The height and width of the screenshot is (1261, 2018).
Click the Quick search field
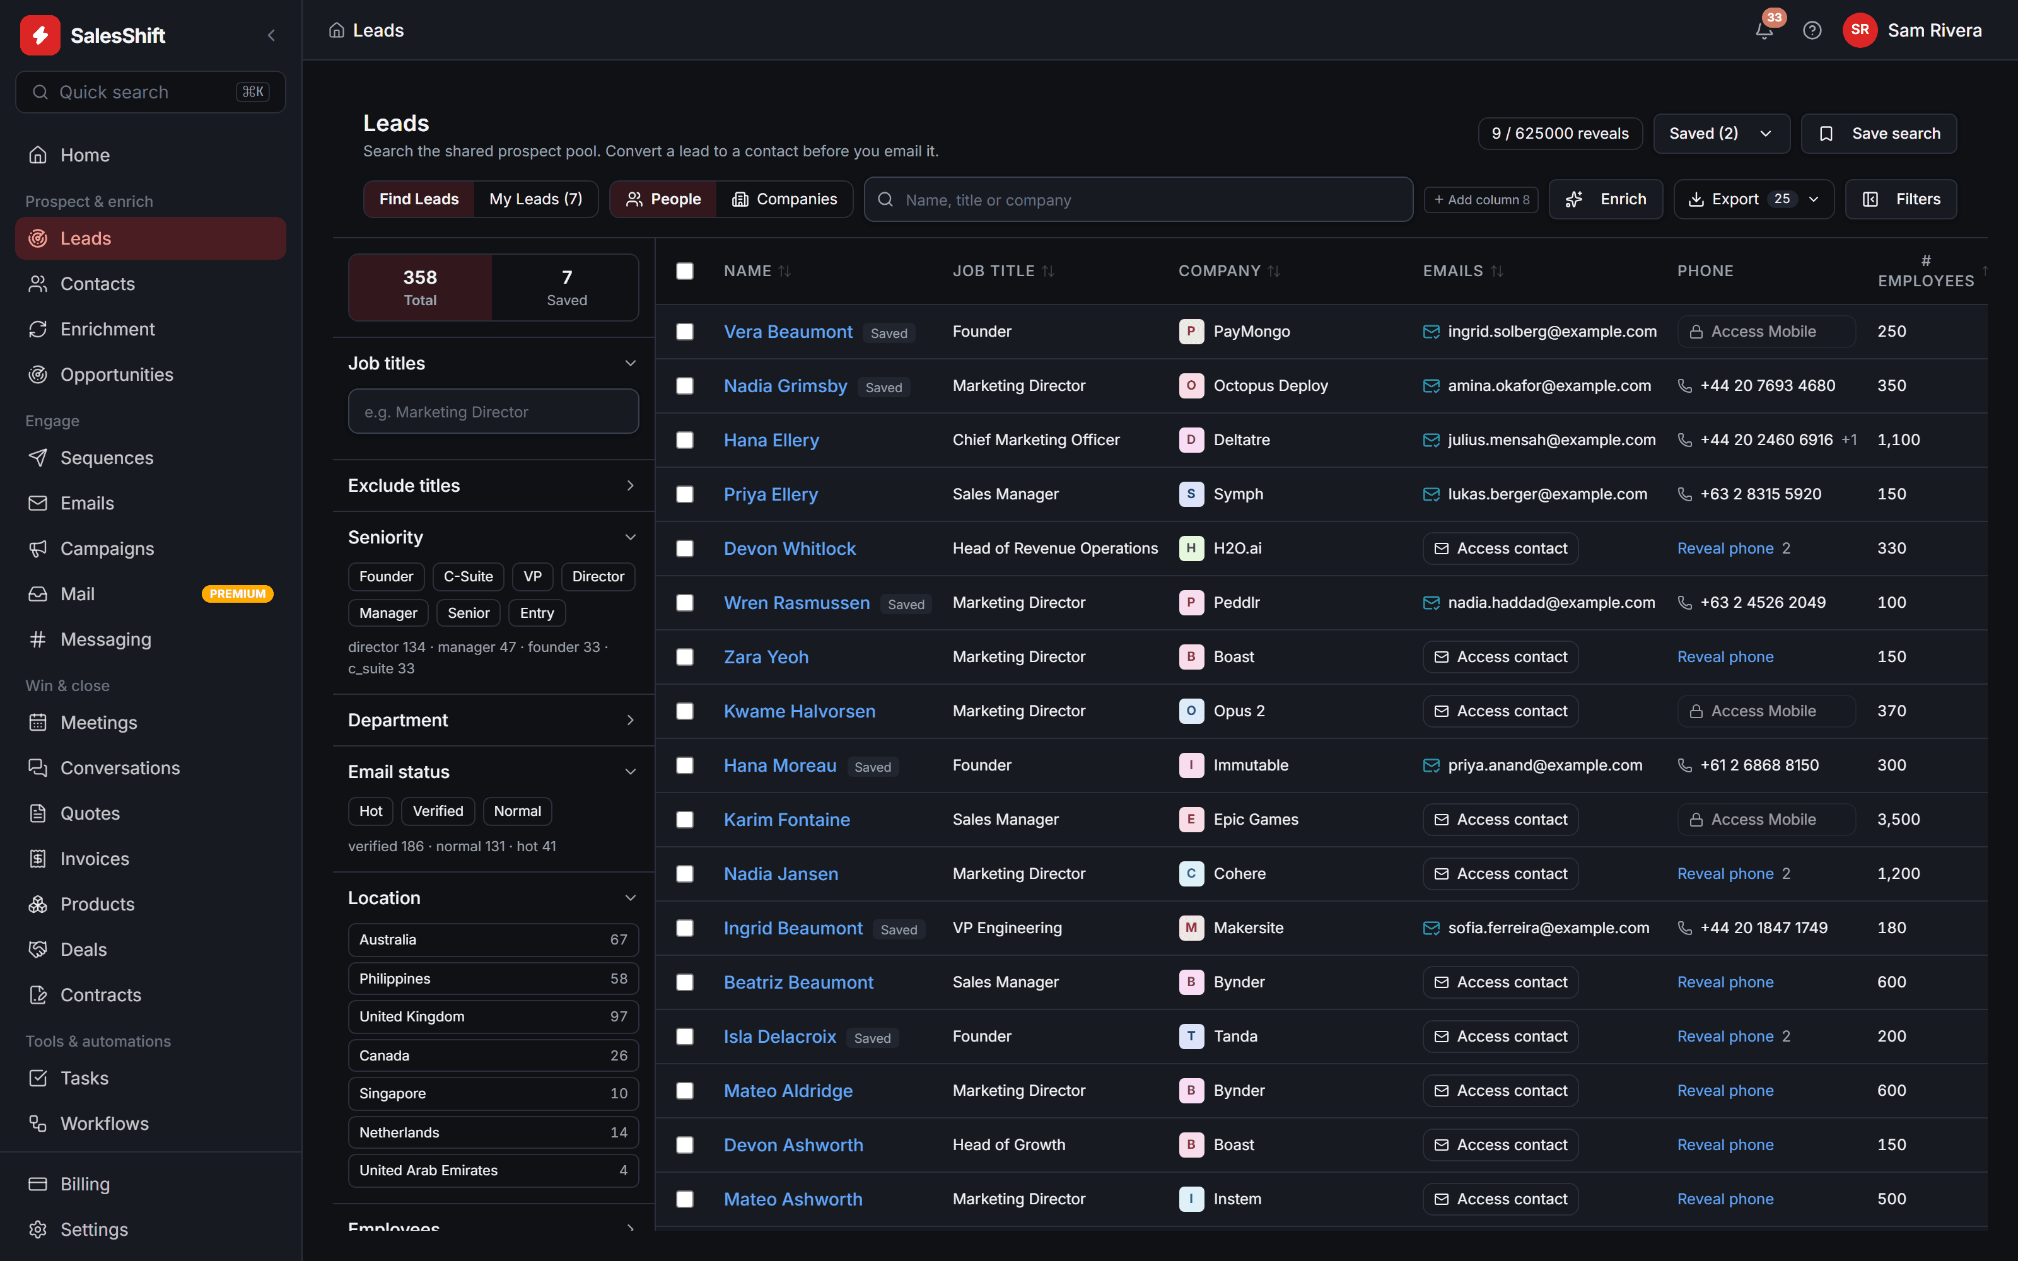point(150,92)
